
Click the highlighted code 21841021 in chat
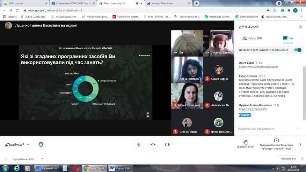pyautogui.click(x=245, y=115)
